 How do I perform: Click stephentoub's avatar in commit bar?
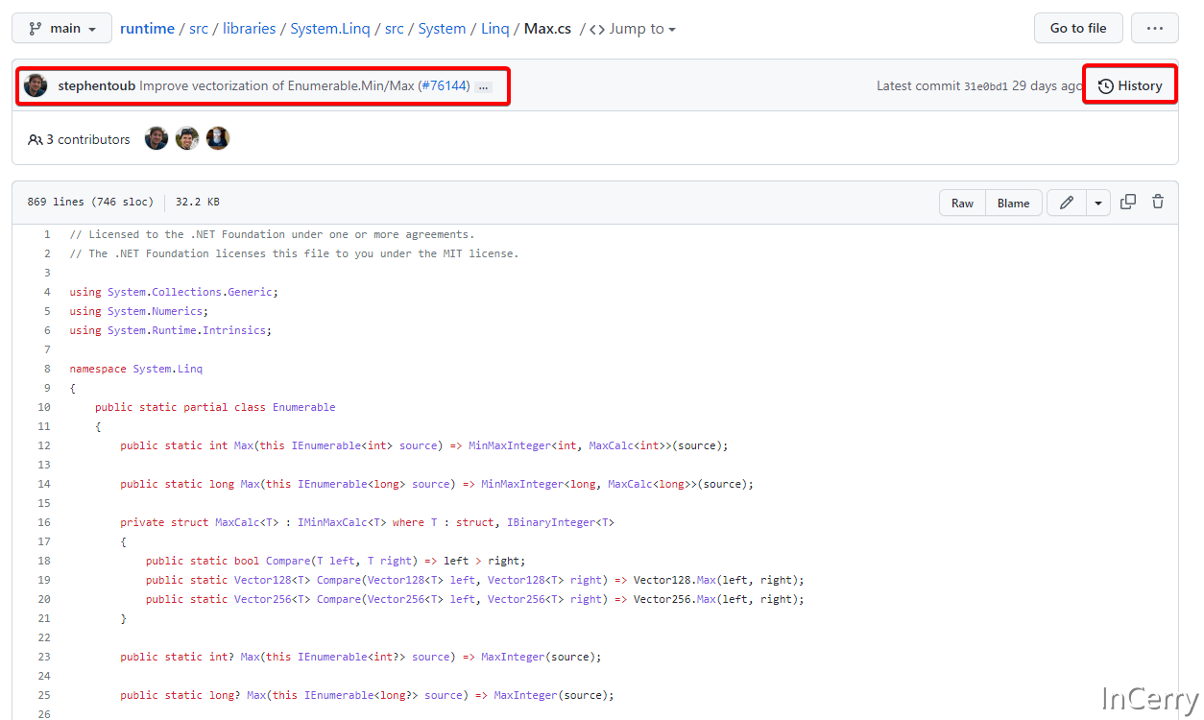coord(36,85)
